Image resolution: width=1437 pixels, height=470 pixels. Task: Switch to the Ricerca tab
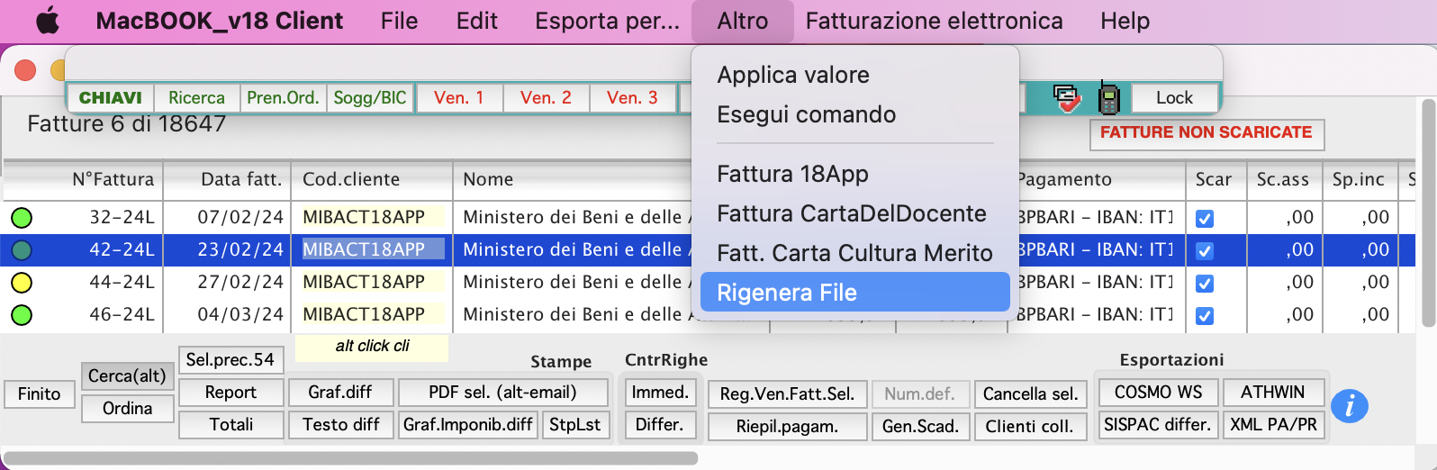tap(196, 97)
